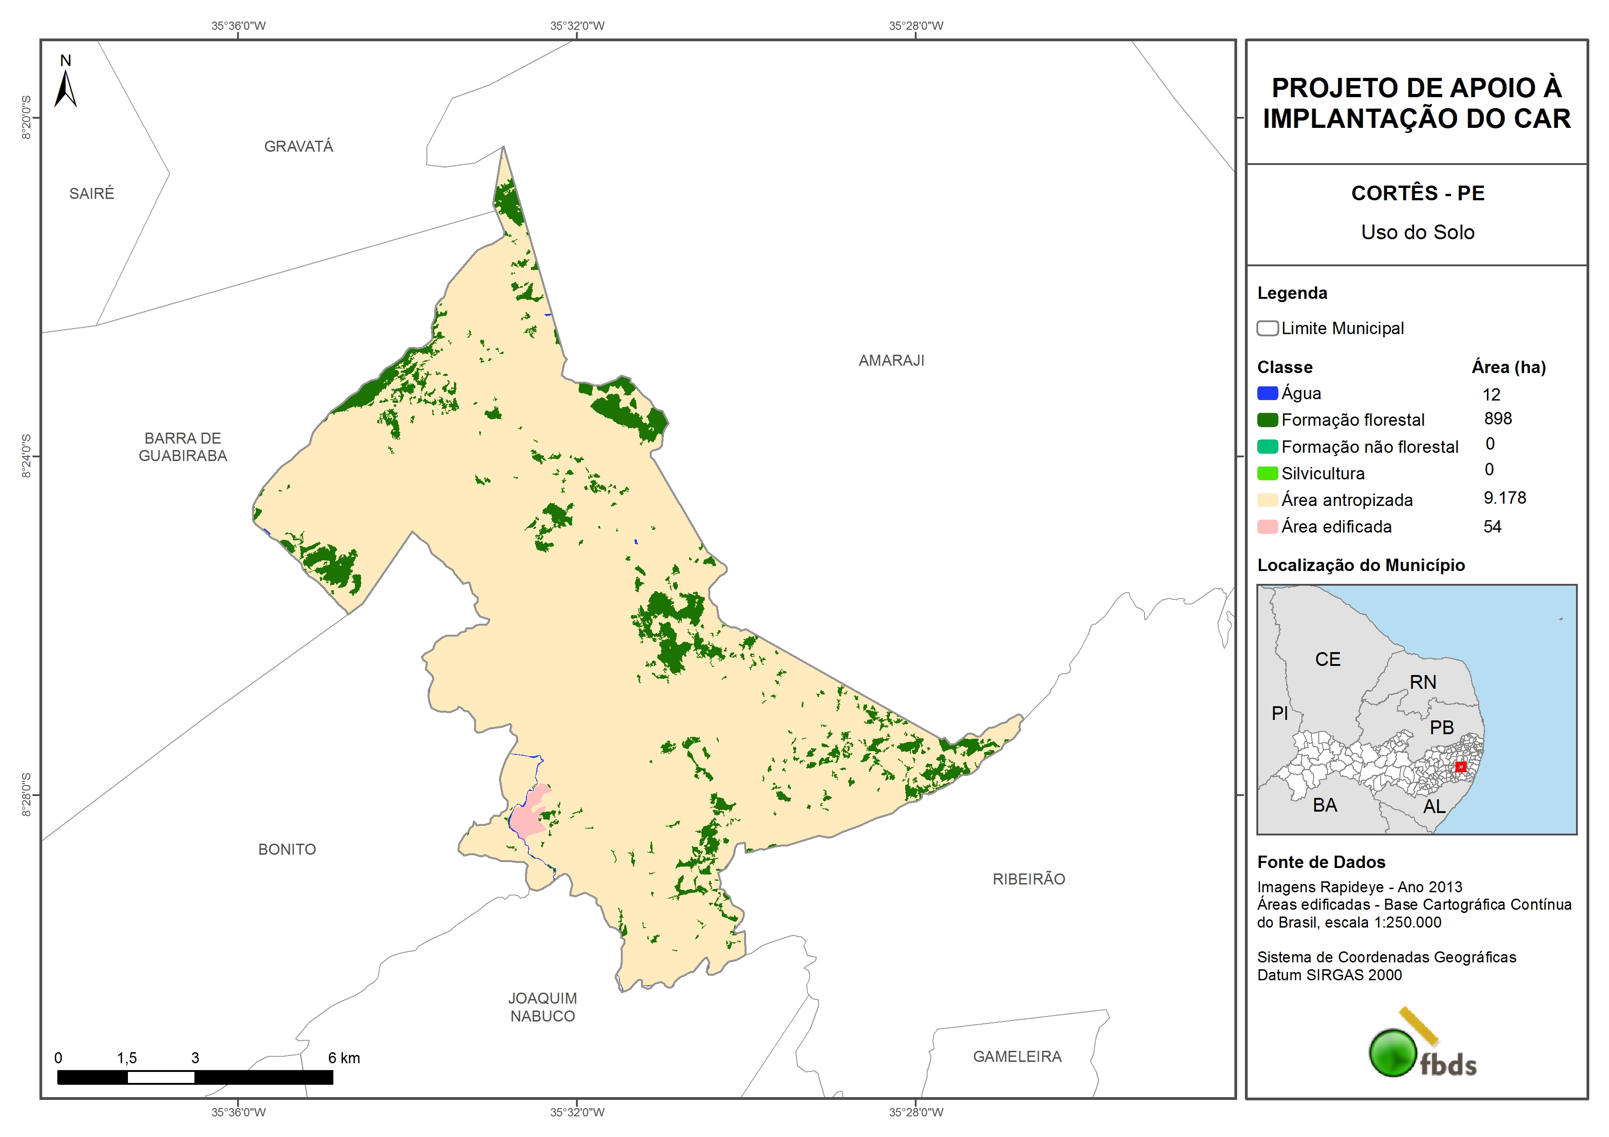1609x1137 pixels.
Task: Select the Água blue color swatch
Action: click(x=1267, y=394)
